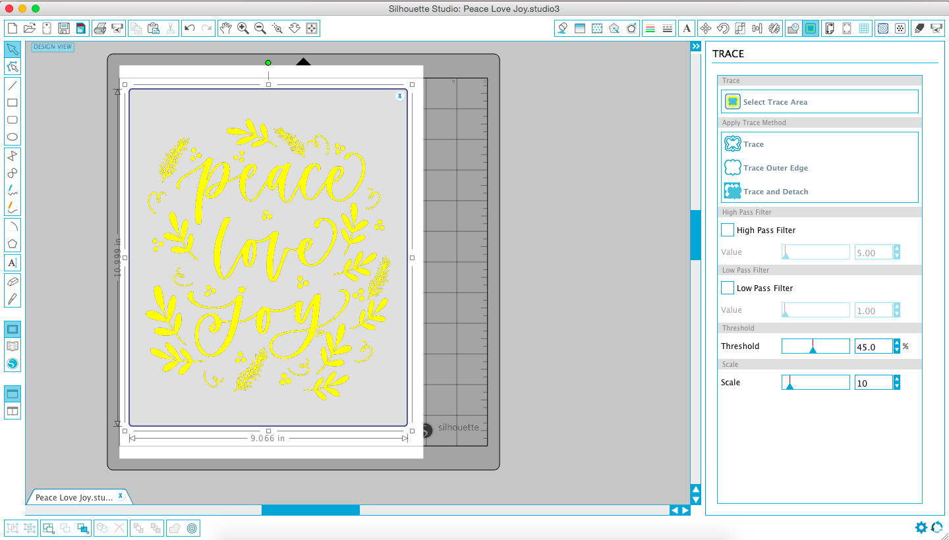
Task: Save the document with floppy icon
Action: (64, 28)
